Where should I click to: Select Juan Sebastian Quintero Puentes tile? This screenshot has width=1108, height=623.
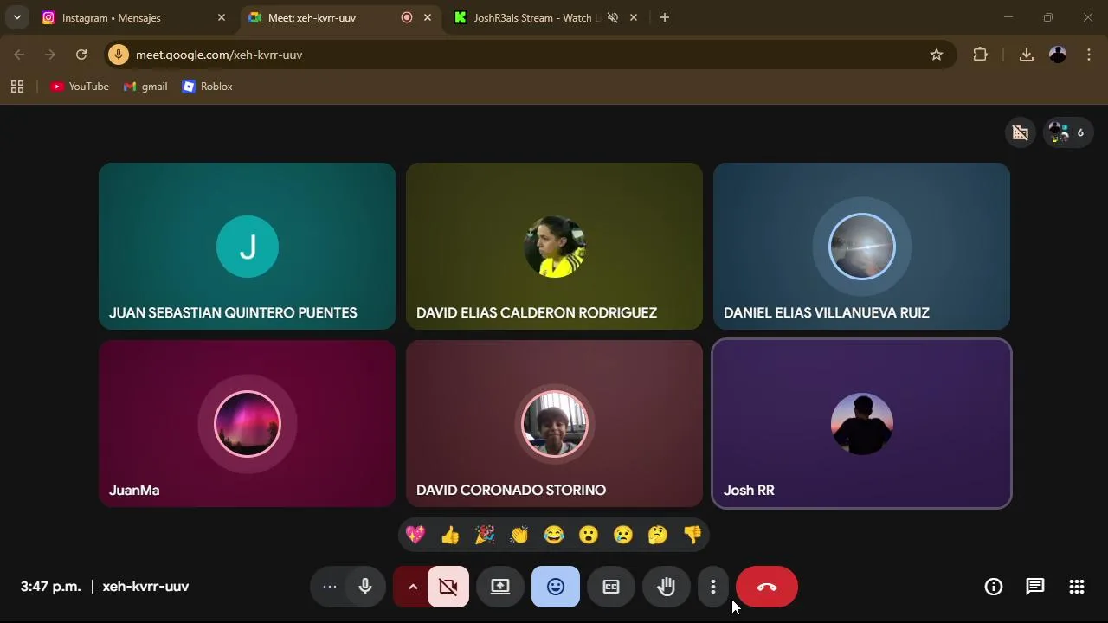click(247, 247)
